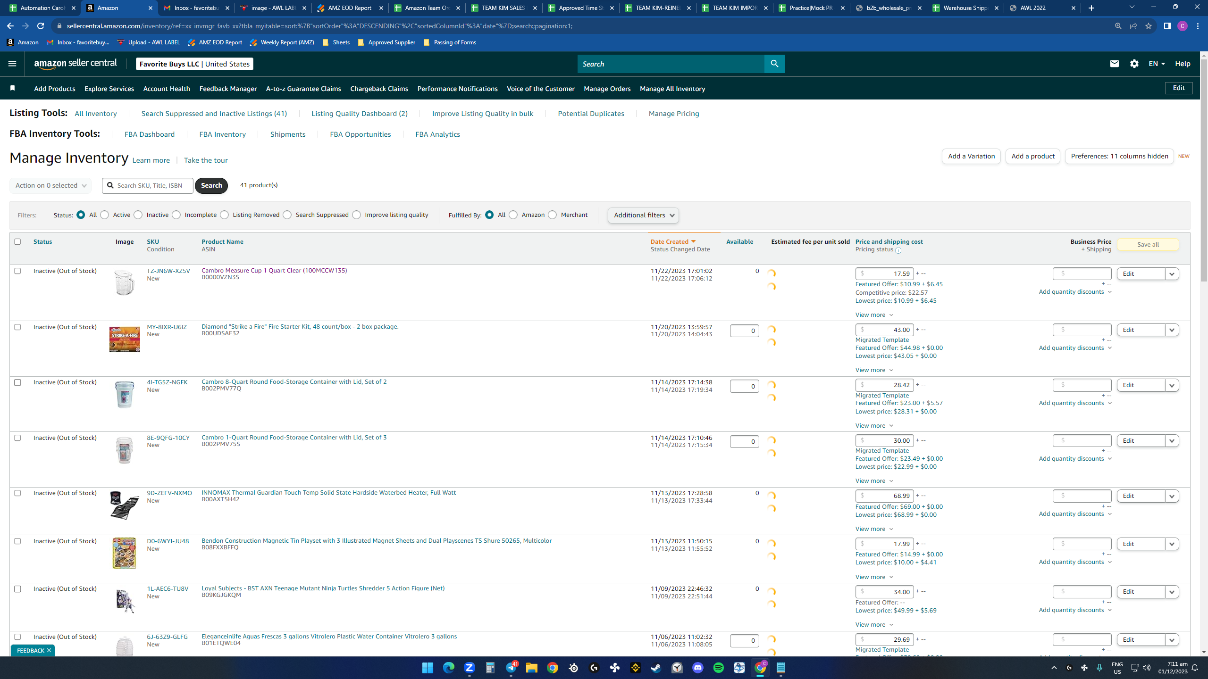Open Manage All Inventory menu item
This screenshot has width=1208, height=679.
pos(672,89)
